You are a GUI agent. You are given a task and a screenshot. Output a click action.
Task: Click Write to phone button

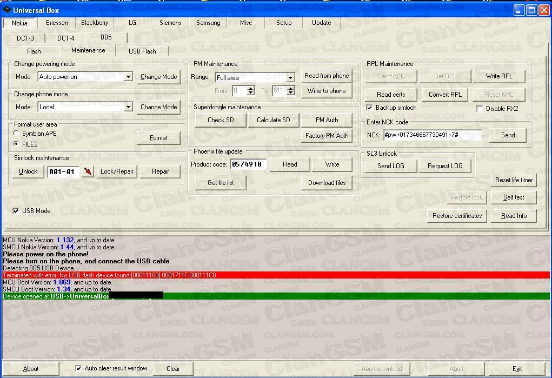[x=327, y=91]
